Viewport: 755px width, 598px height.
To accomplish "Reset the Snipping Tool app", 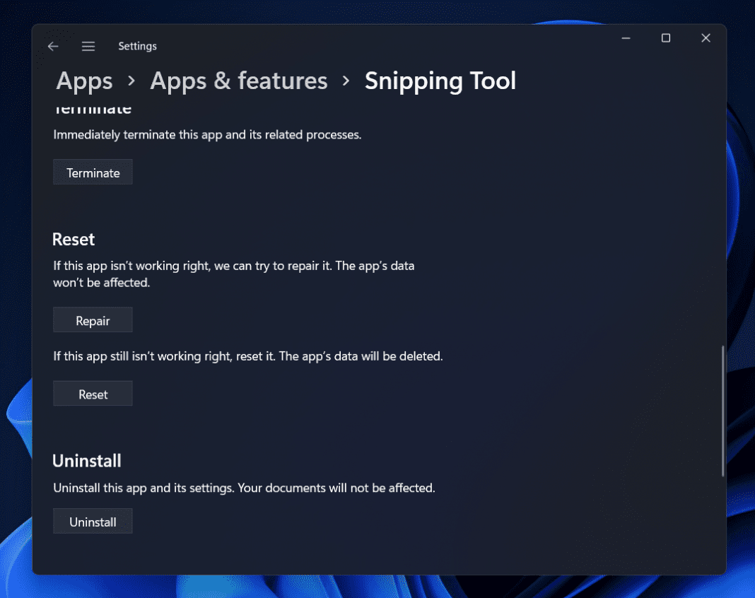I will 93,393.
